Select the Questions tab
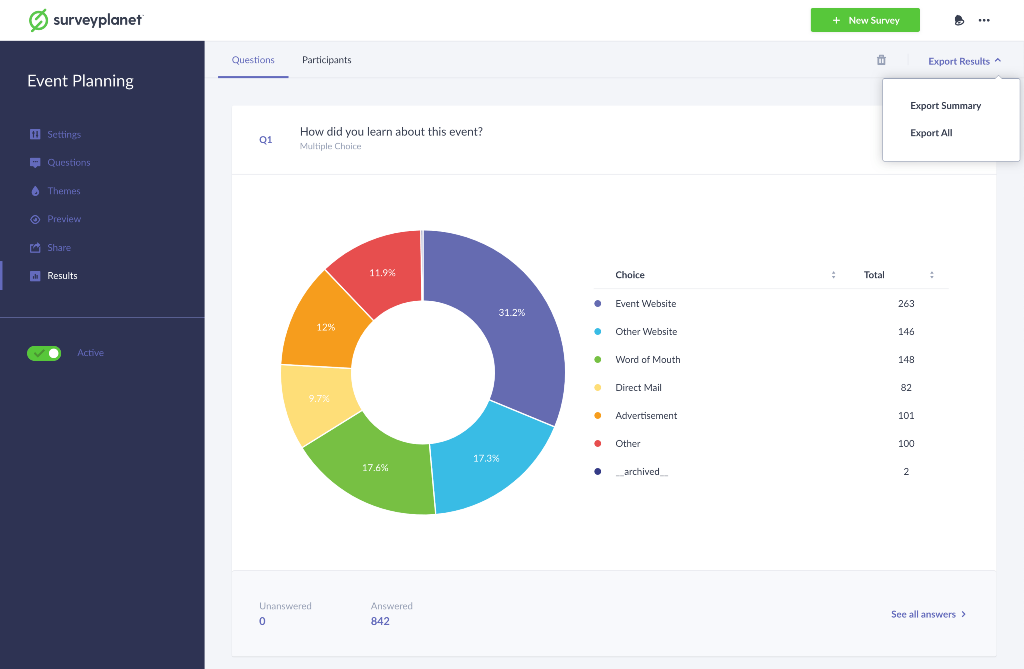Screen dimensions: 1024x669 coord(253,59)
